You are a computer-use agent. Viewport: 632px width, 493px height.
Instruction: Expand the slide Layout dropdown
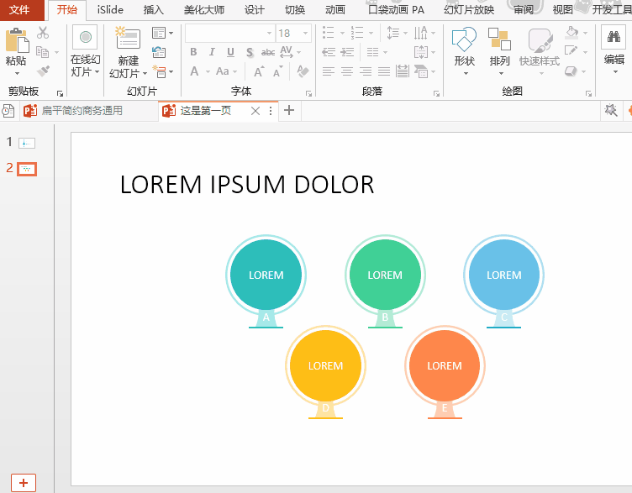[x=162, y=33]
